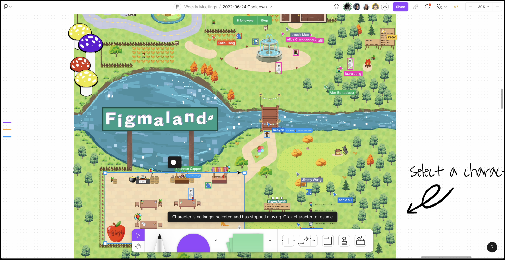Click the 8 followers label

tap(245, 21)
